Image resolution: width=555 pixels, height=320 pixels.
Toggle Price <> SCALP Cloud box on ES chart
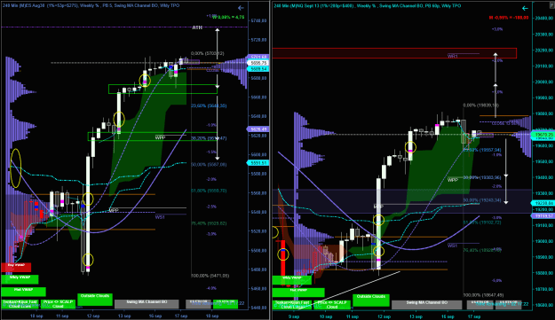tap(58, 304)
